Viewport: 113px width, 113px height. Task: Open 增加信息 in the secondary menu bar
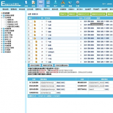point(5,9)
